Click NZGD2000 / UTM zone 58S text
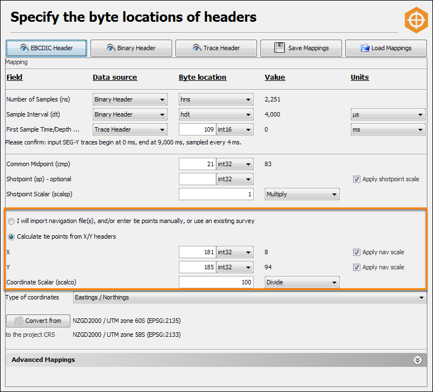Viewport: 433px width, 392px height. pos(127,335)
